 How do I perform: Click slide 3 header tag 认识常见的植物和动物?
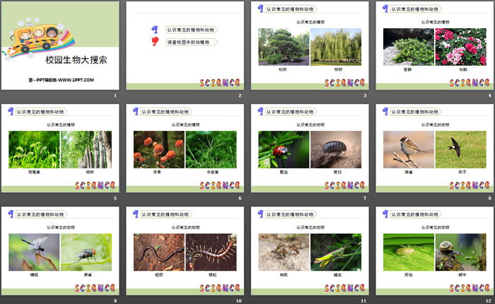tap(291, 9)
